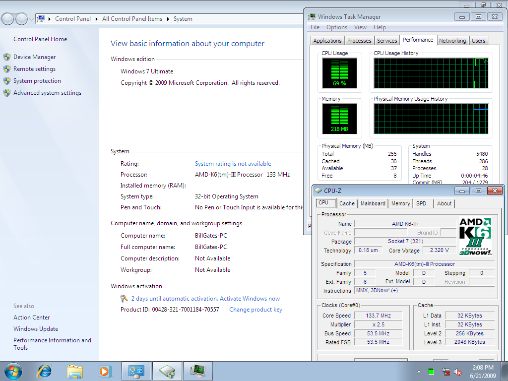
Task: Click the shield icon beside Advanced system settings
Action: pyautogui.click(x=7, y=93)
